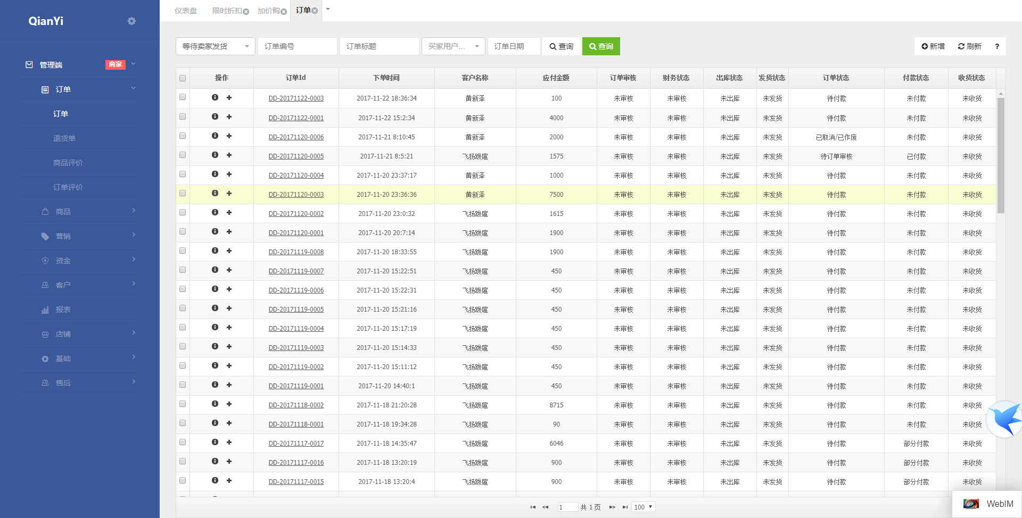Open 退货单 in the sidebar
1022x518 pixels.
(x=64, y=138)
